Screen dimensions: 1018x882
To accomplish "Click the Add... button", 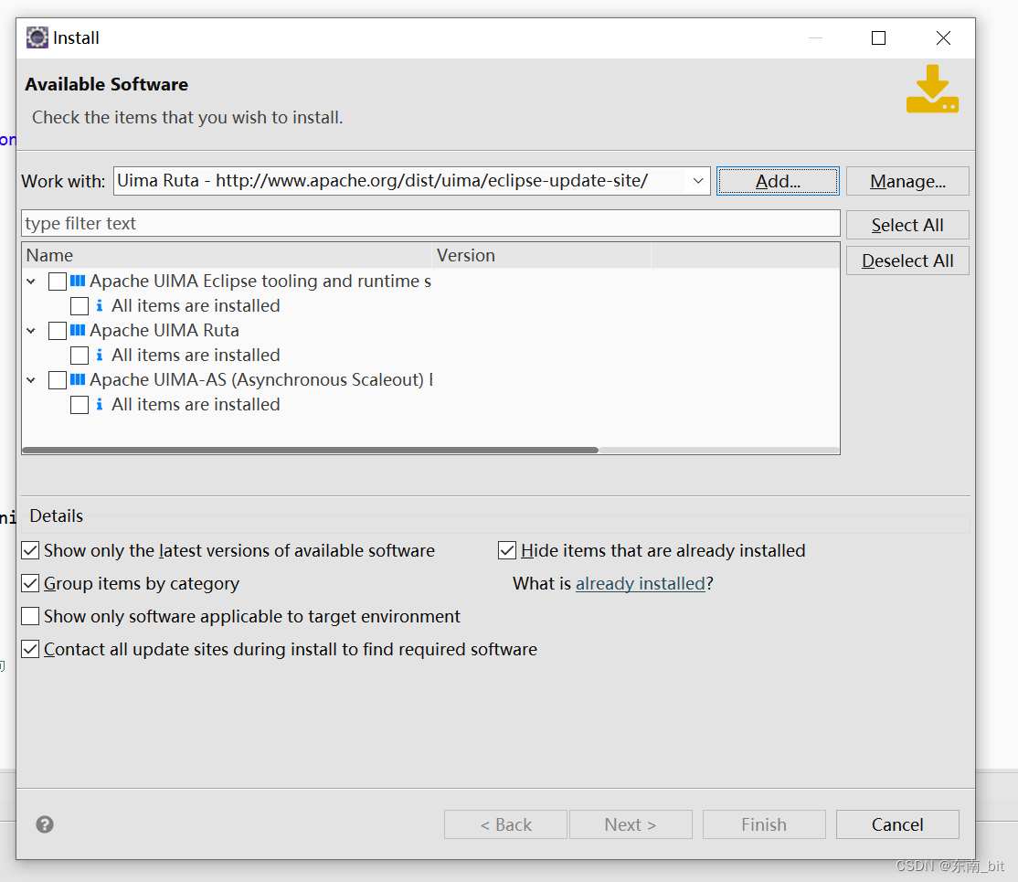I will coord(778,181).
